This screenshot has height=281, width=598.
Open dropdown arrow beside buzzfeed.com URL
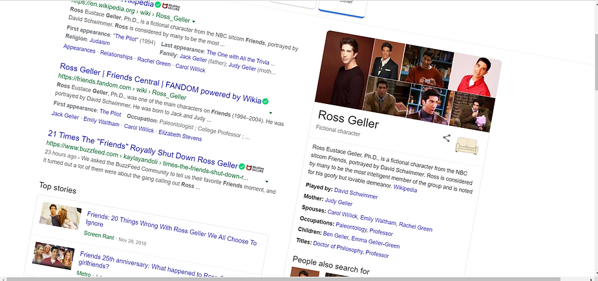(x=266, y=182)
